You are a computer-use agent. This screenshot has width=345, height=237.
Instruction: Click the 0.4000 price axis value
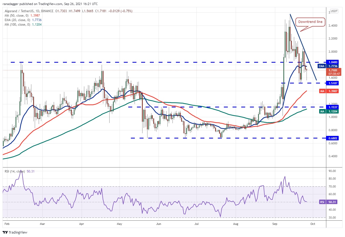coord(332,156)
